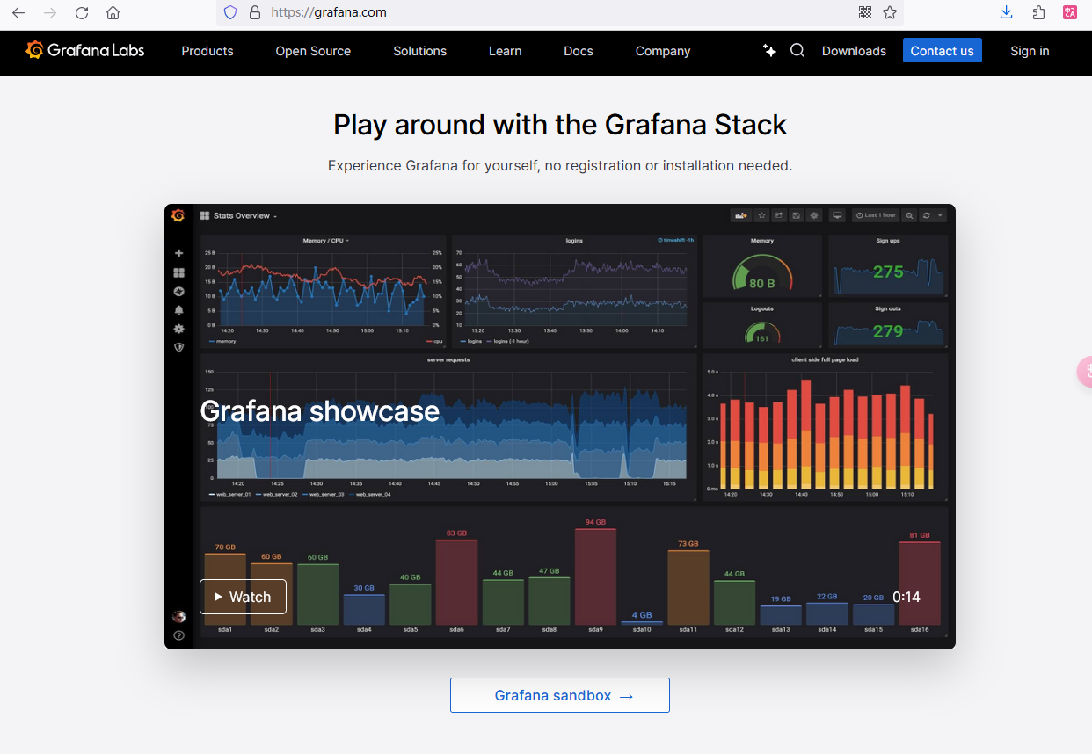The width and height of the screenshot is (1092, 754).
Task: Open the Learn menu item
Action: click(x=505, y=51)
